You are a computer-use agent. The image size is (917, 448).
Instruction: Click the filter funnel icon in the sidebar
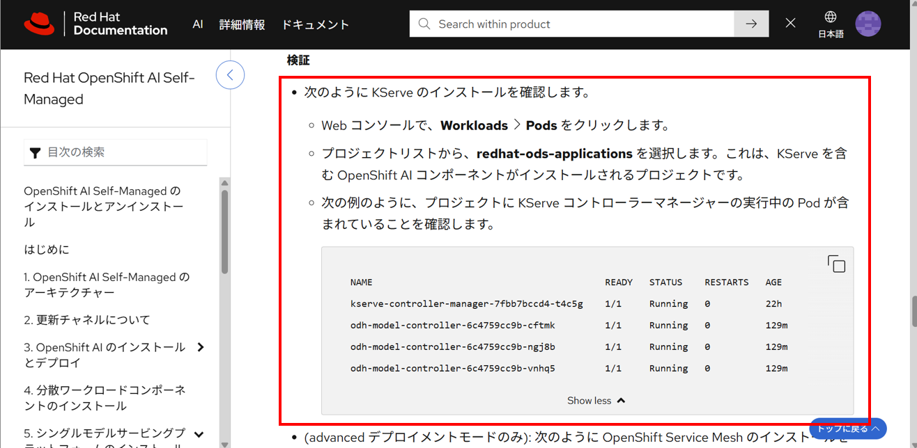pos(35,152)
